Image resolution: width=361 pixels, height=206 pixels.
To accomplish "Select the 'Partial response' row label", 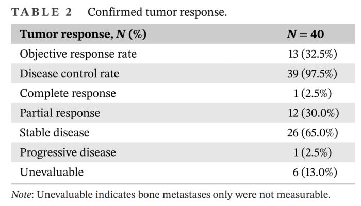I will pos(60,113).
